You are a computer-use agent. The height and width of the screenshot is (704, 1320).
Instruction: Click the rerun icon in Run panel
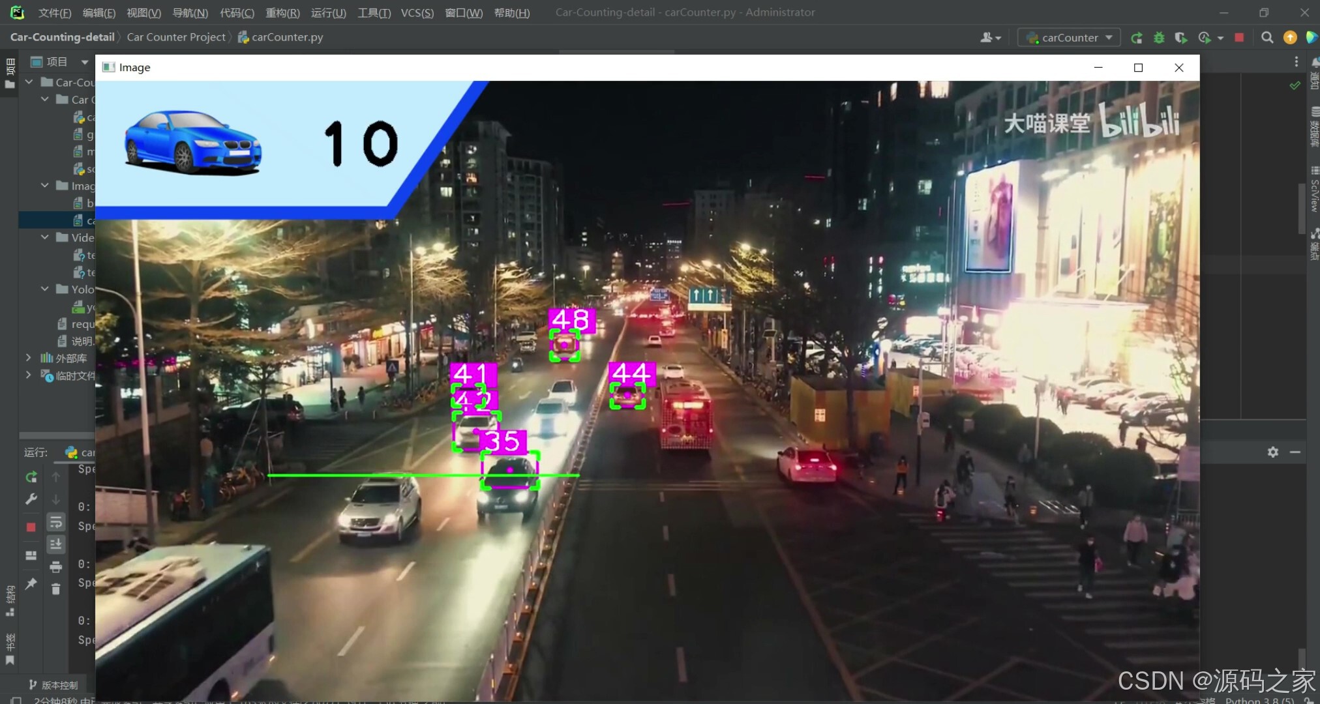31,477
